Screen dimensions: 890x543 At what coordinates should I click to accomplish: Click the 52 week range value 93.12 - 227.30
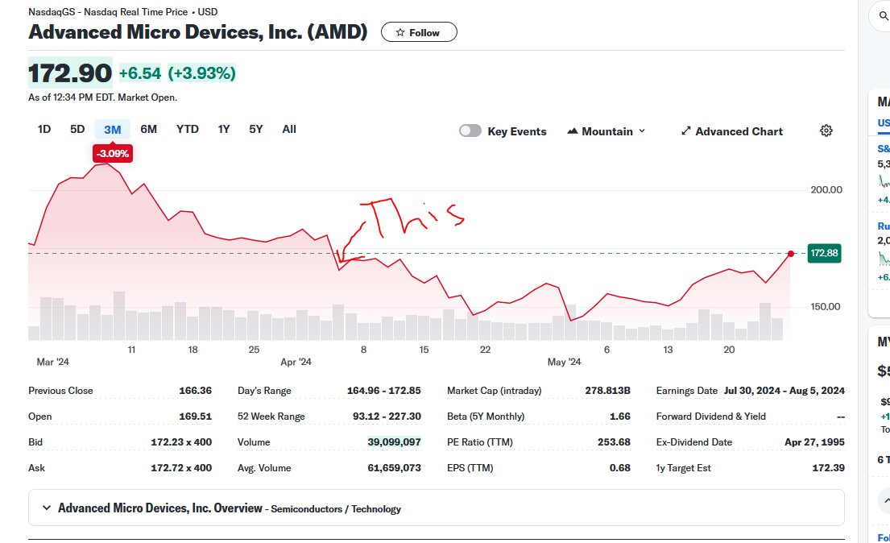pyautogui.click(x=387, y=417)
